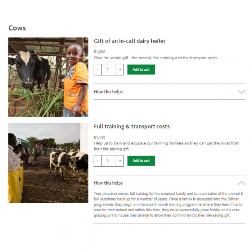Image resolution: width=252 pixels, height=252 pixels.
Task: Click the €1,900 price text
Action: [99, 52]
